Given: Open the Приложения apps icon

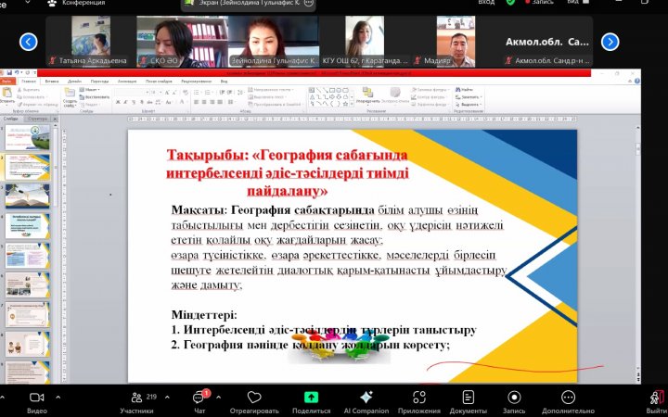Looking at the screenshot, I should [x=419, y=398].
